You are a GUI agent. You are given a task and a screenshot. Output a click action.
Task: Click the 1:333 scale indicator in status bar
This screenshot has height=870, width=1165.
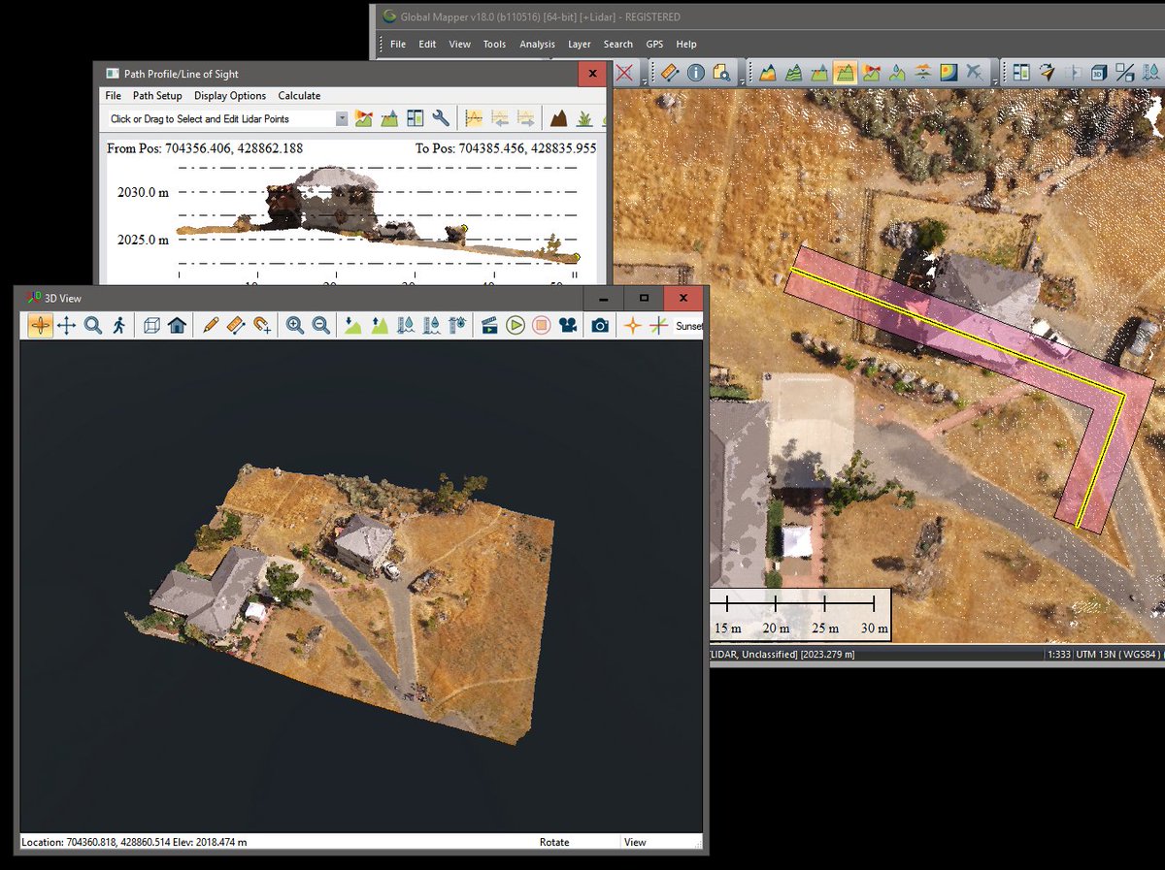(x=1058, y=654)
